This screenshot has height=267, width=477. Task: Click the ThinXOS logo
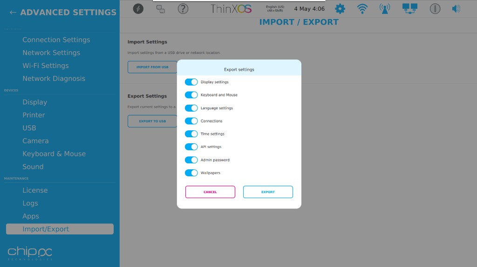[231, 9]
